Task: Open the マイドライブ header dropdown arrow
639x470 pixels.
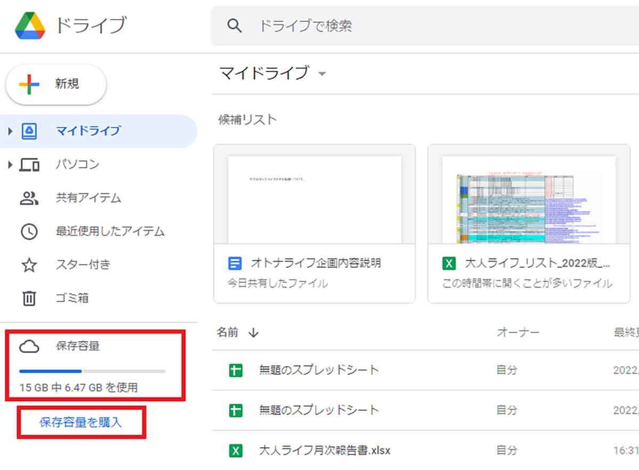Action: [x=322, y=73]
